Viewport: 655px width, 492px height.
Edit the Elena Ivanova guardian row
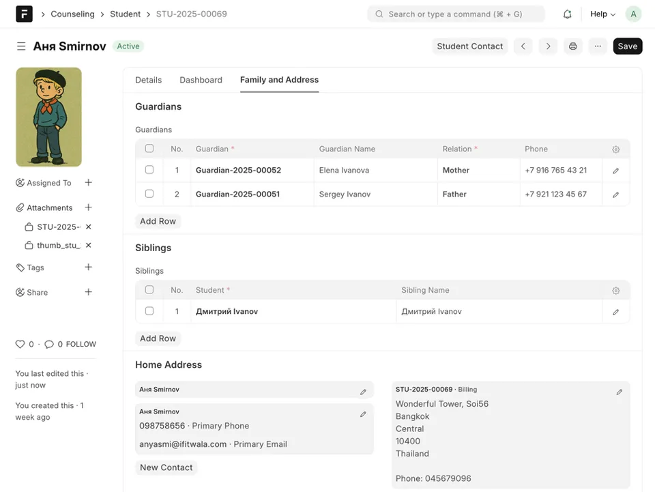pyautogui.click(x=615, y=171)
